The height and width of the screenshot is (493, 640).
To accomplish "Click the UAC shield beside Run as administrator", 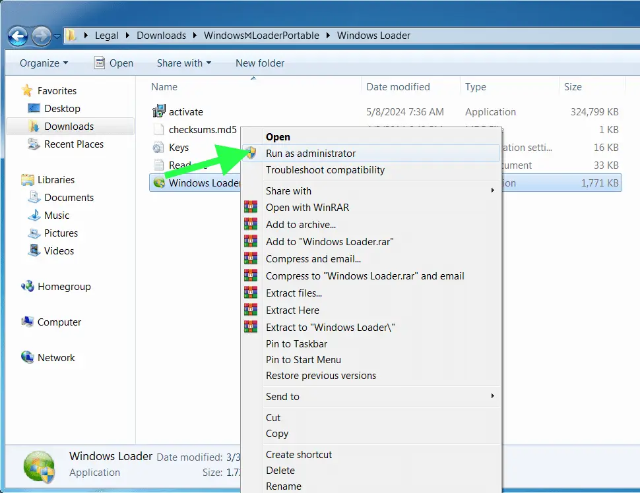I will coord(251,152).
